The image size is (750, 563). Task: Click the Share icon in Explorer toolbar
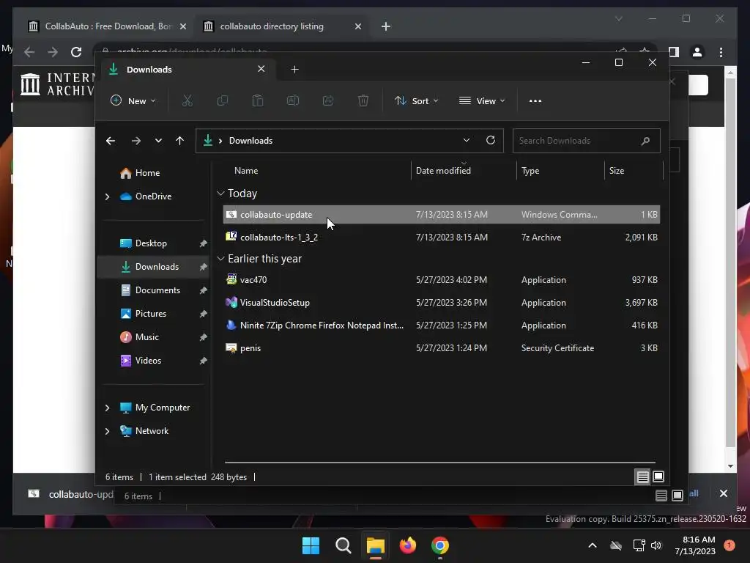click(328, 101)
